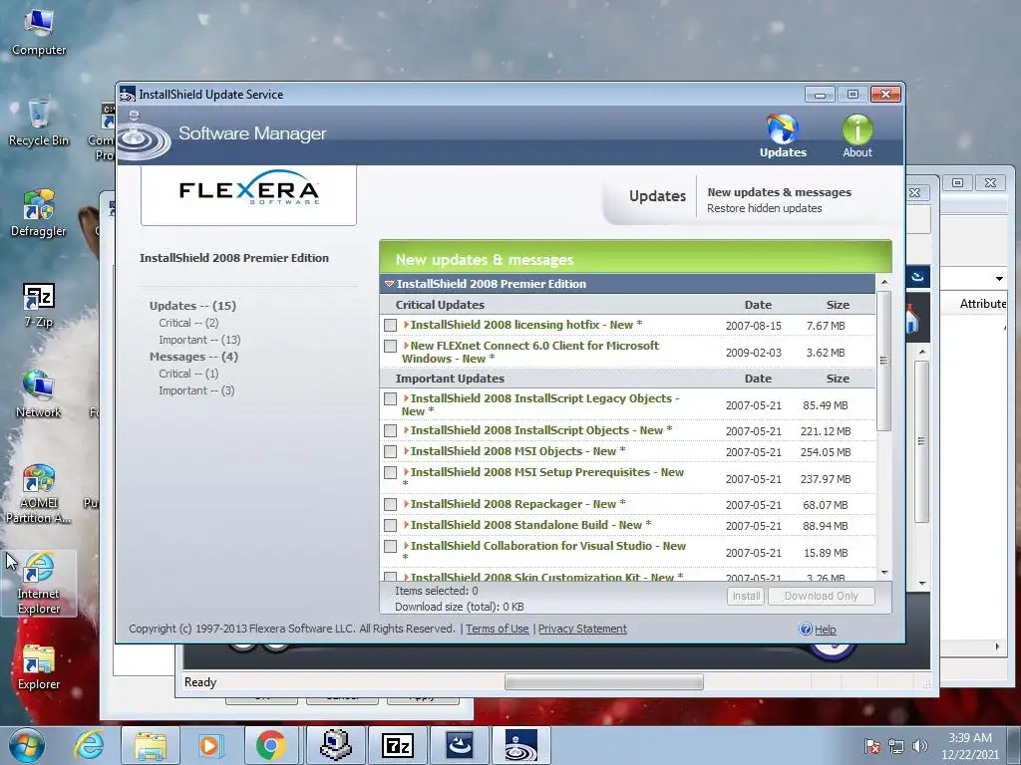The height and width of the screenshot is (765, 1021).
Task: Click background window progress bar
Action: [x=603, y=681]
